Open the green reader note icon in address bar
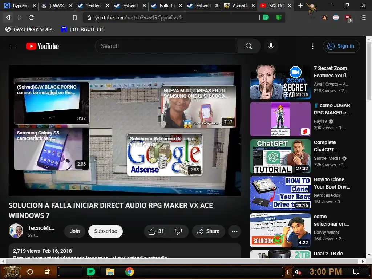This screenshot has height=279, width=372. [x=266, y=17]
